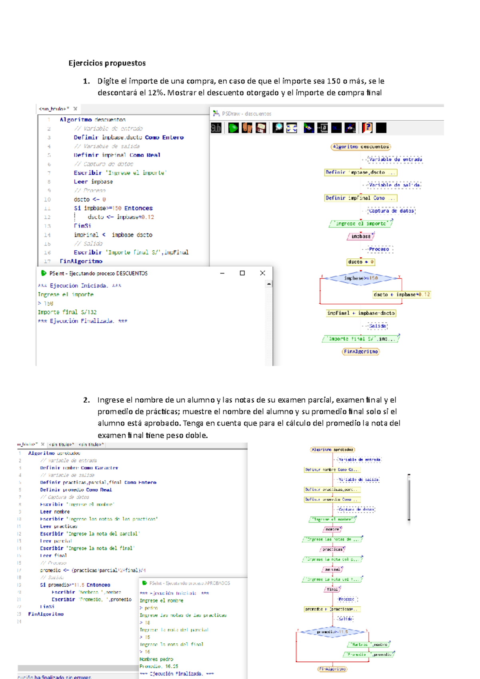Click the floppy disk save icon
The width and height of the screenshot is (480, 679).
[261, 128]
